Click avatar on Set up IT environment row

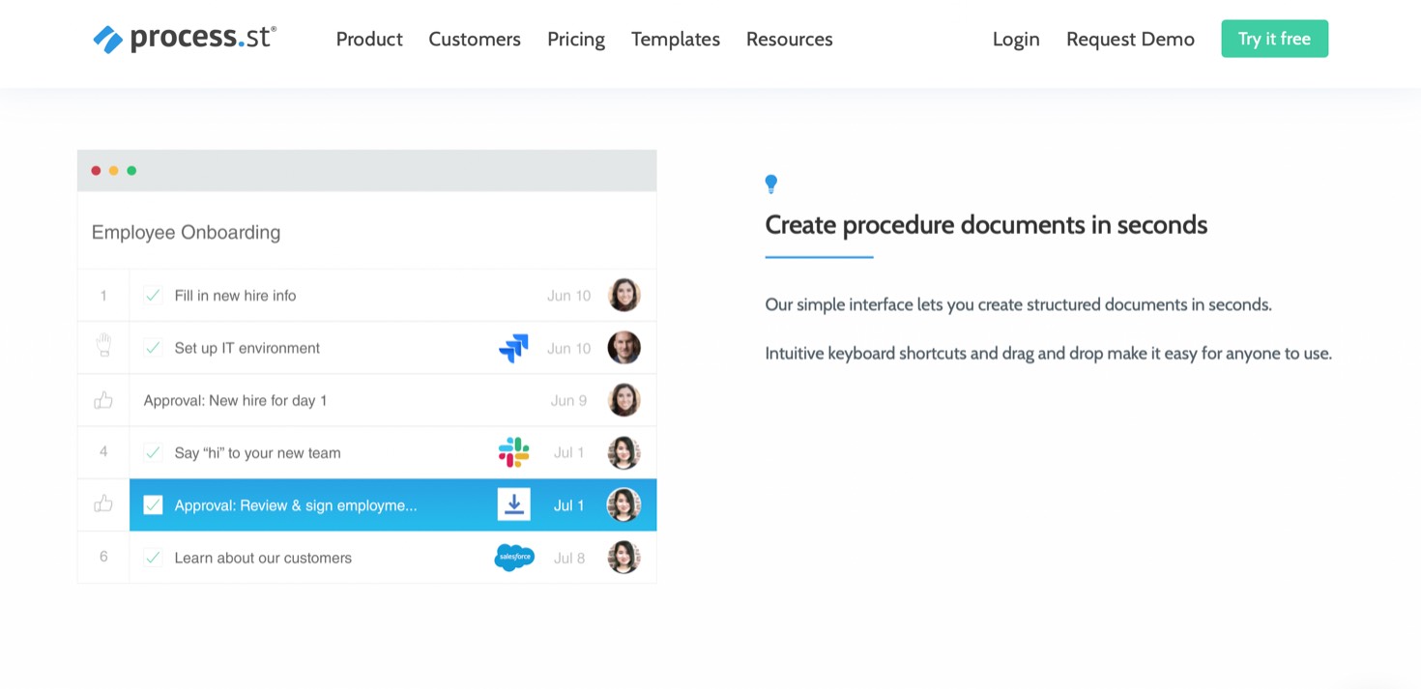(x=624, y=348)
